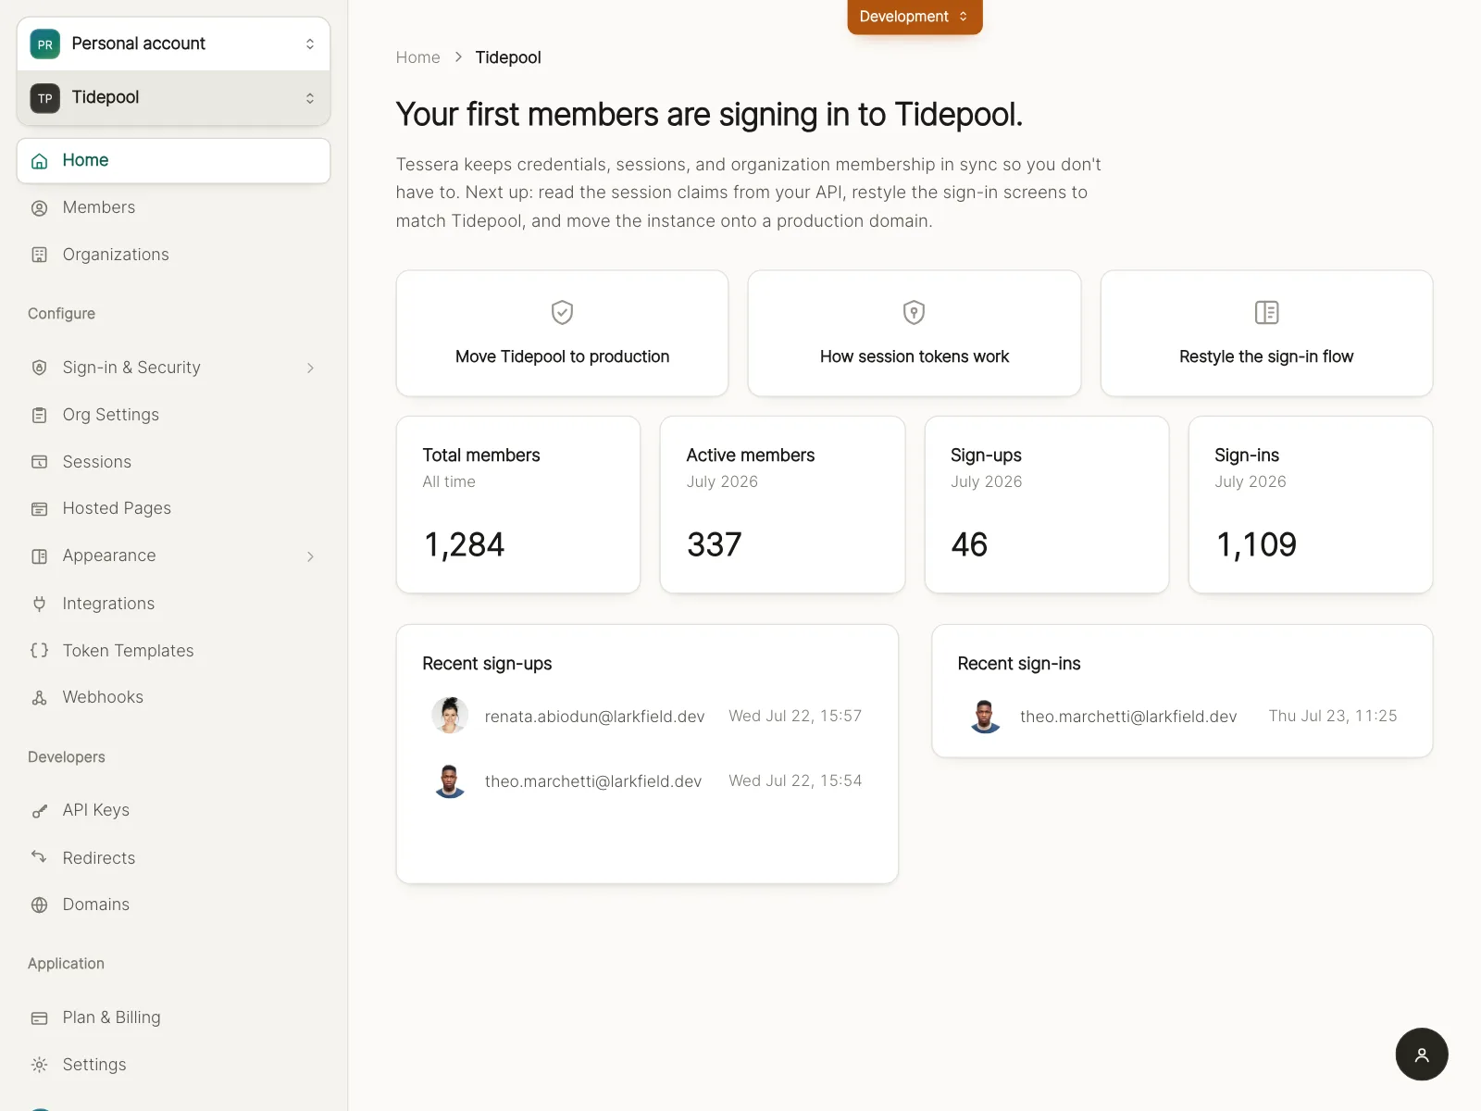This screenshot has height=1111, width=1481.
Task: Click the Integrations plug icon
Action: tap(39, 604)
